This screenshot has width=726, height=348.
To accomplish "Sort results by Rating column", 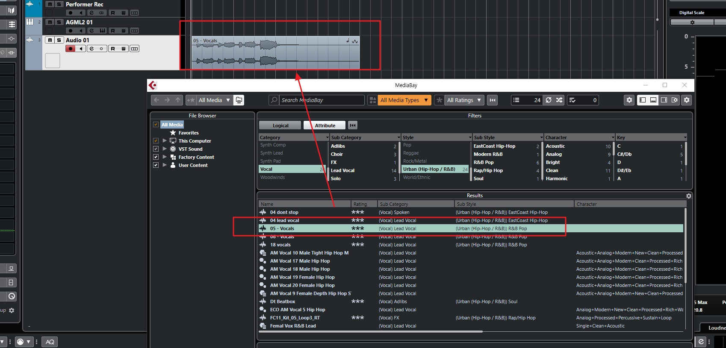I will tap(365, 204).
